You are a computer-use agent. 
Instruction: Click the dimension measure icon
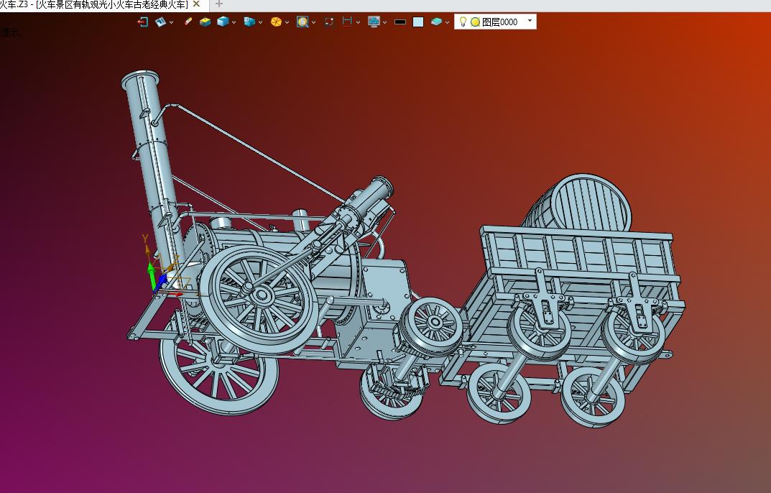click(347, 22)
